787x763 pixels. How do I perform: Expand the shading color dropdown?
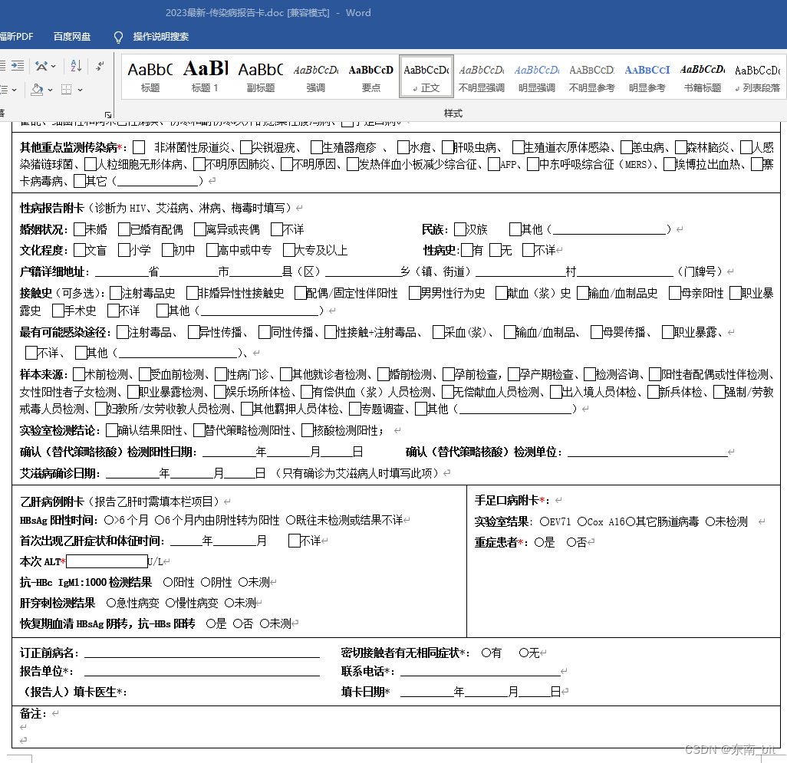point(51,90)
